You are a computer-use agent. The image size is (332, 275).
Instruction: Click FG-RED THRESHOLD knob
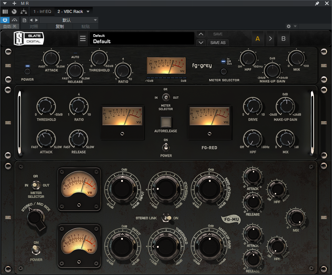pyautogui.click(x=46, y=107)
